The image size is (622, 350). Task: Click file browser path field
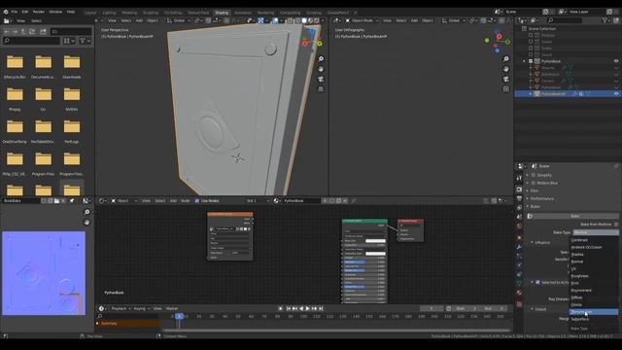[x=71, y=31]
